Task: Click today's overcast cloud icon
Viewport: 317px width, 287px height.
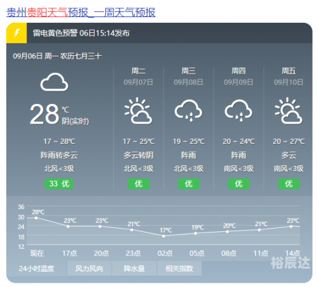Action: click(x=55, y=82)
